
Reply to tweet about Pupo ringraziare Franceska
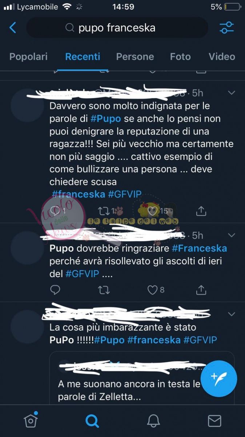click(x=55, y=290)
